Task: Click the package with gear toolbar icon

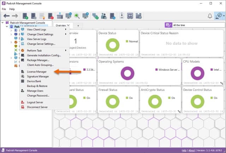Action: click(x=139, y=16)
